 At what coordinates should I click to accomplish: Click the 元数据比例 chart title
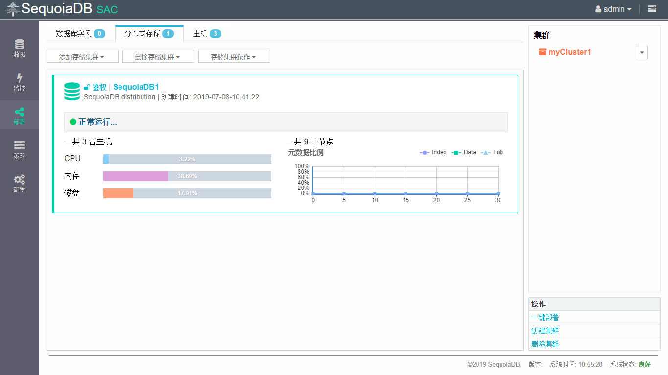[306, 152]
